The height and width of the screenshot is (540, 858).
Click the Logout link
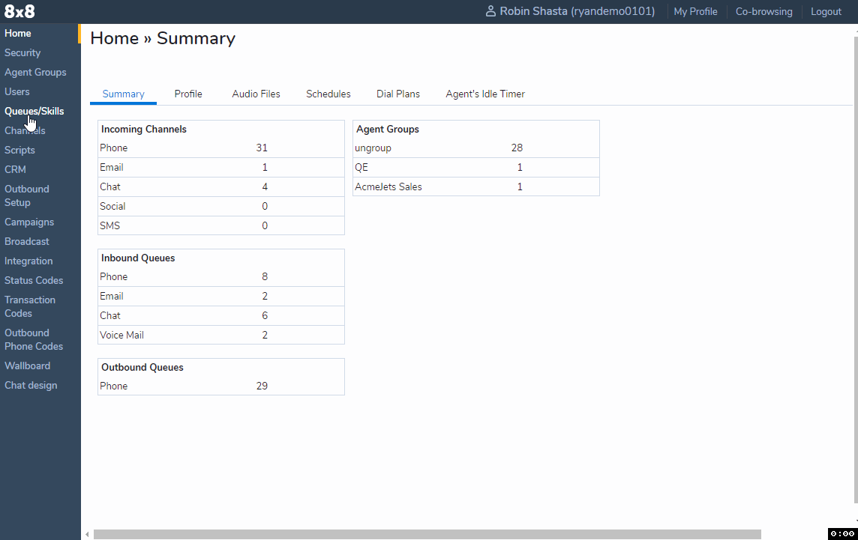(826, 11)
